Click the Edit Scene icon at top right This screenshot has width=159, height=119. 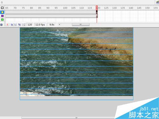pos(158,2)
